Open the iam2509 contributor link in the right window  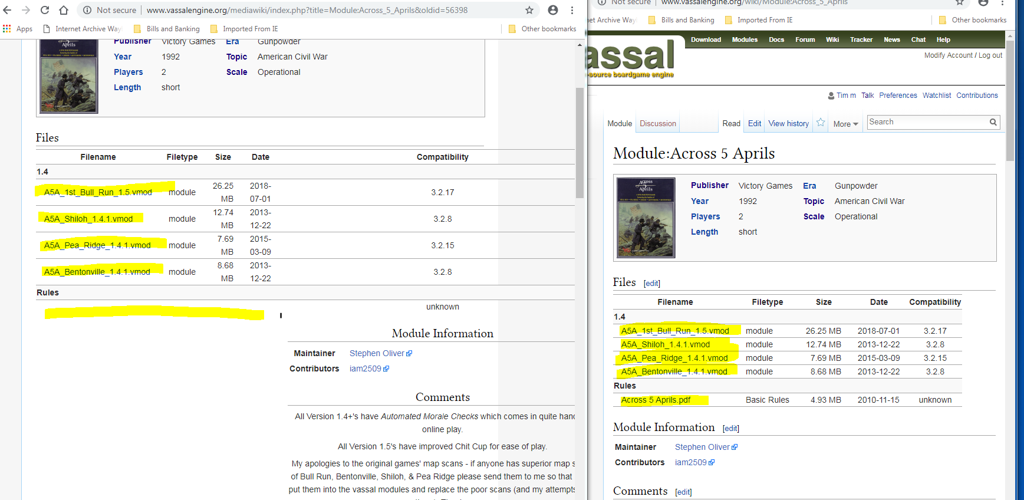[x=694, y=462]
